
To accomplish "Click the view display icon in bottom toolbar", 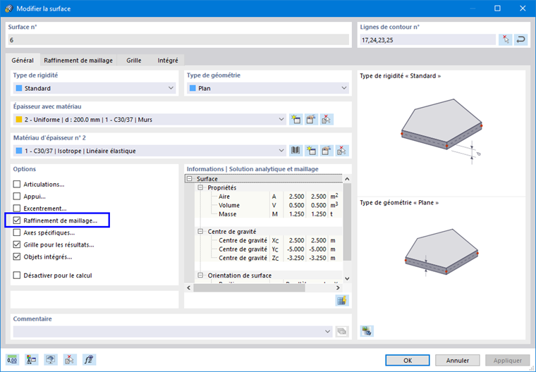I will pos(51,360).
